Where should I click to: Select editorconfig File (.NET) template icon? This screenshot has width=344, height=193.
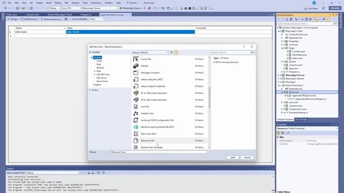(x=136, y=79)
